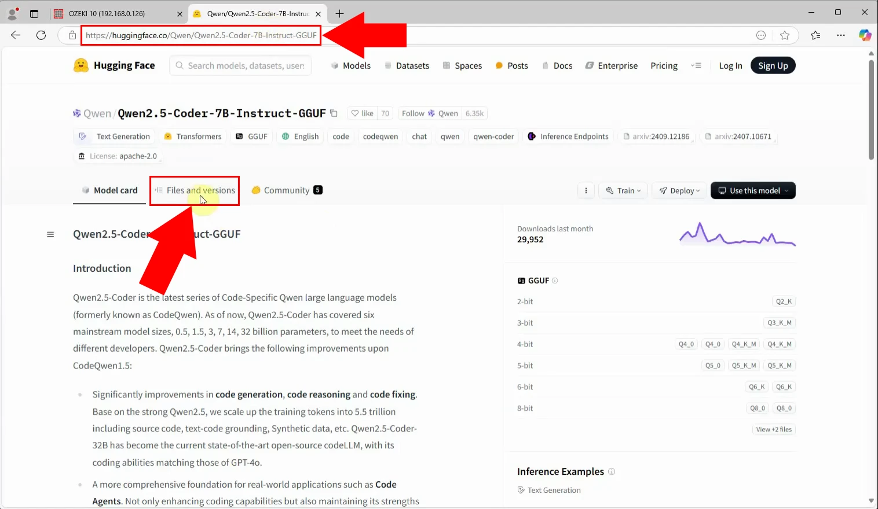Select Q2_K quantization file
The width and height of the screenshot is (878, 509).
[x=784, y=301]
